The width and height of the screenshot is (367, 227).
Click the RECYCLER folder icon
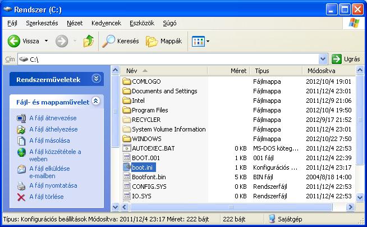[127, 120]
